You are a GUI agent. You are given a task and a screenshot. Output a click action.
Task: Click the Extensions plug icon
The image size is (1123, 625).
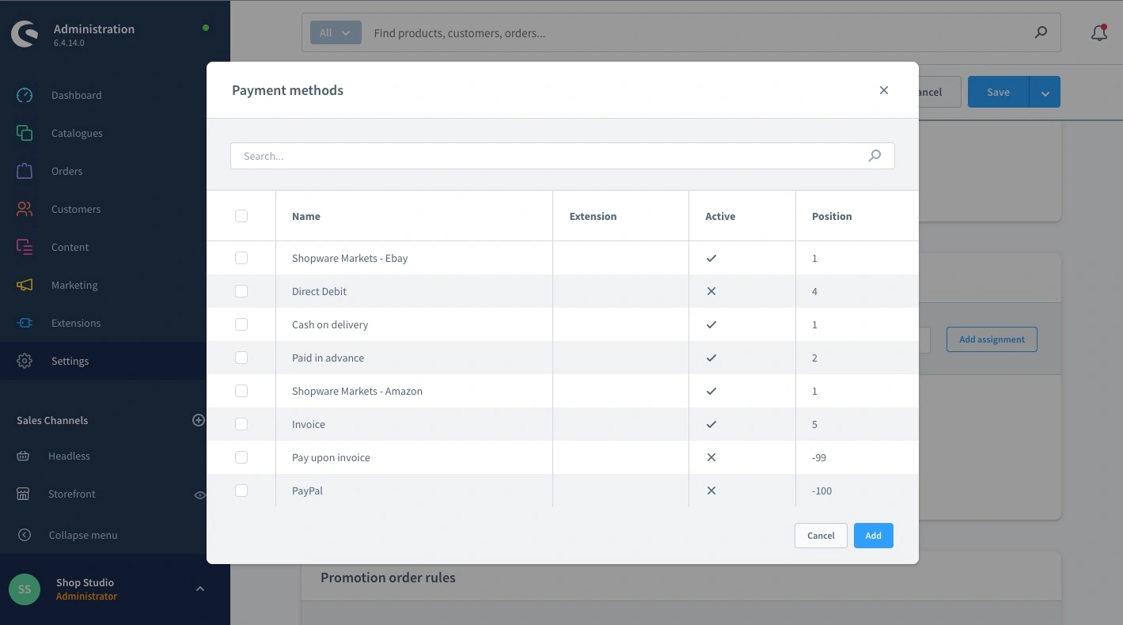click(x=25, y=323)
